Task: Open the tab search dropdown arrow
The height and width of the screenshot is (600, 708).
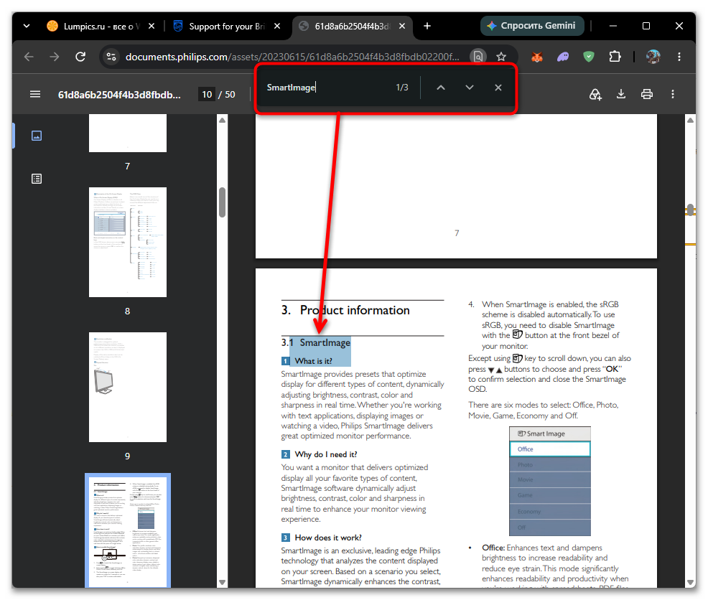Action: click(26, 26)
